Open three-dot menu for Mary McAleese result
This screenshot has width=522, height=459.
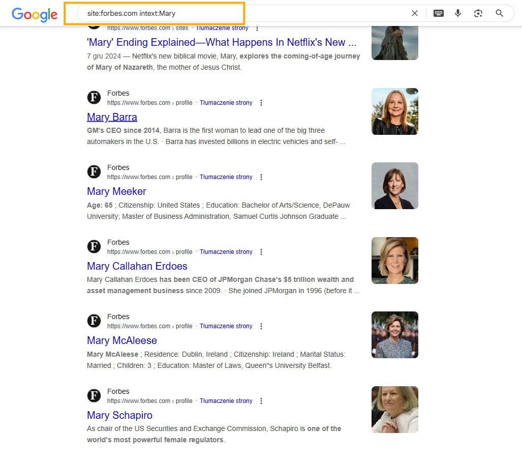point(261,326)
